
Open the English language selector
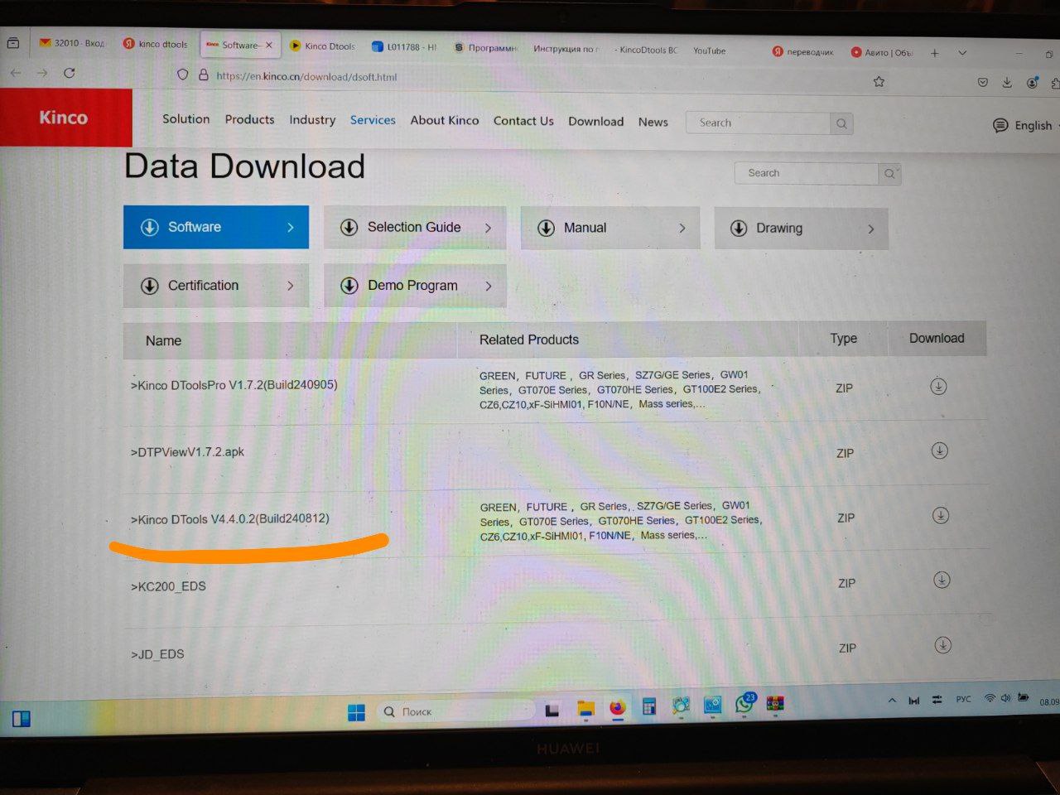[x=1023, y=126]
